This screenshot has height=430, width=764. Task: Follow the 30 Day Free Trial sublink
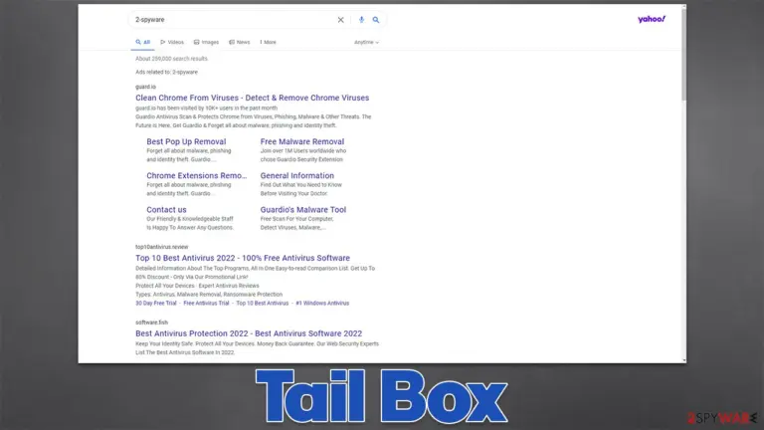click(x=156, y=304)
